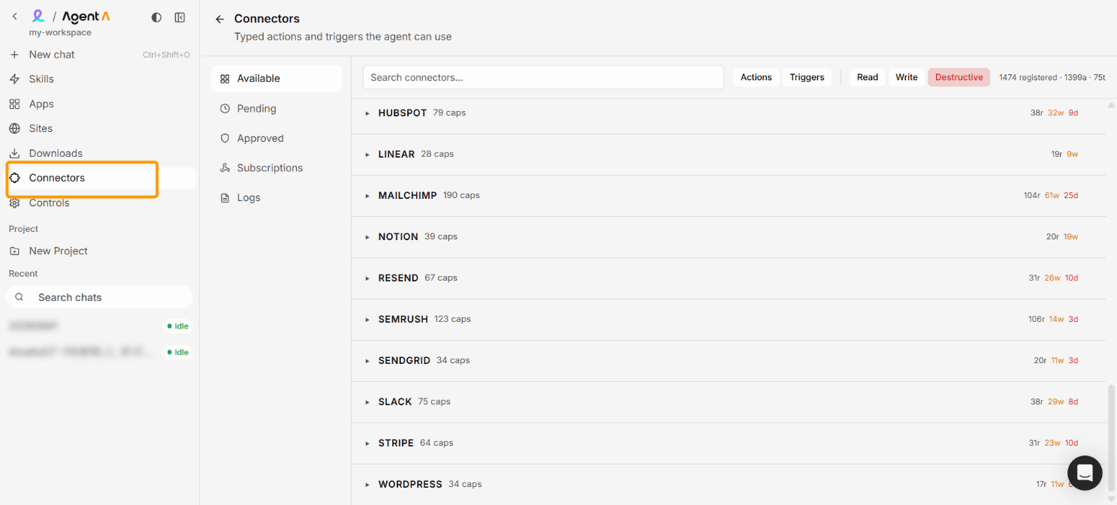Open the chat bubble widget
This screenshot has width=1117, height=505.
[1085, 473]
